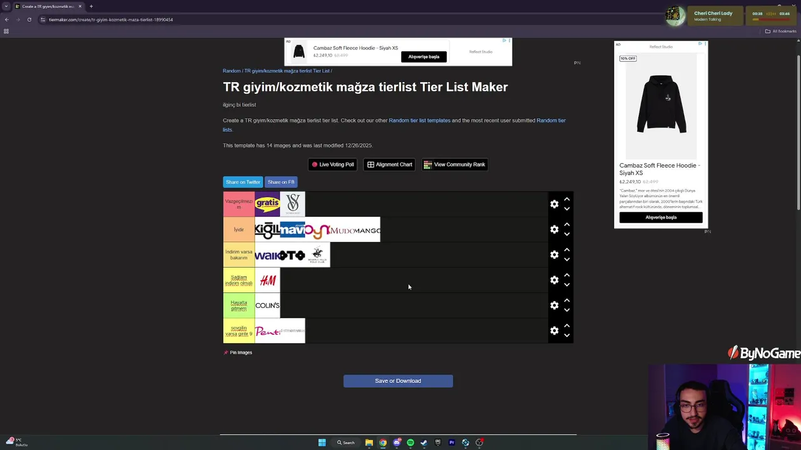
Task: Move Hayatta gitmem tier up
Action: (566, 300)
